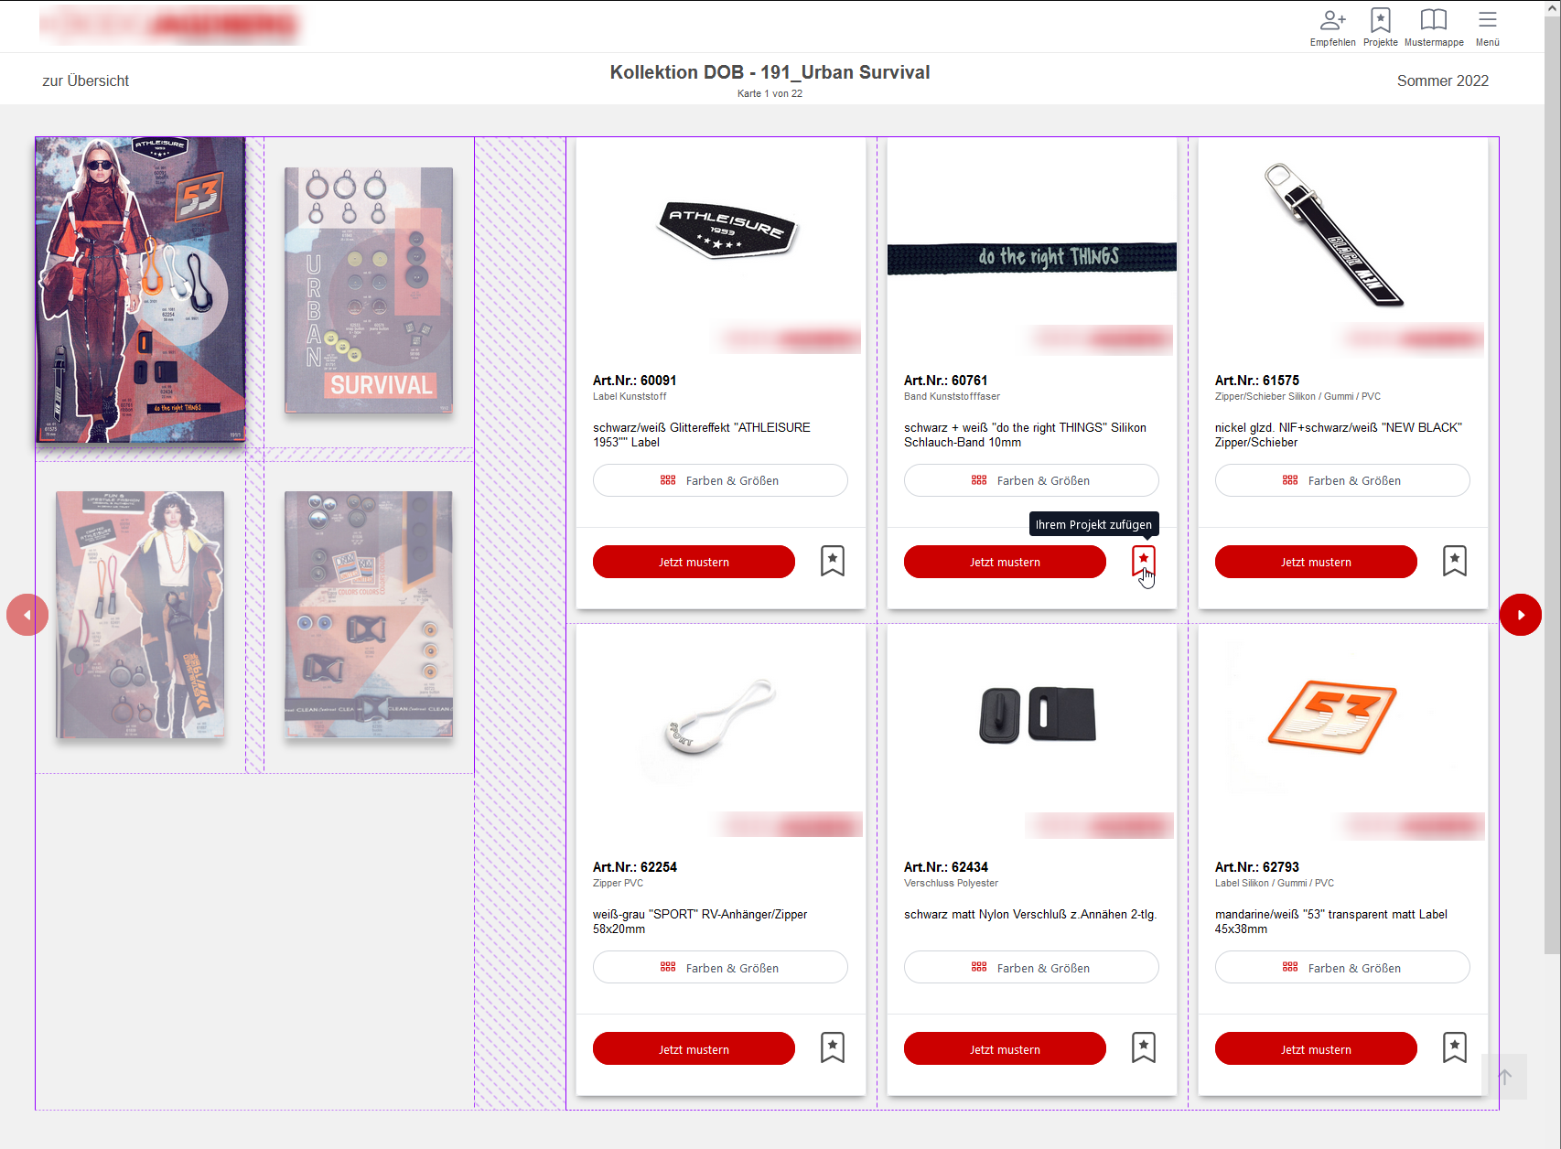Return via zur Übersicht link

[85, 81]
